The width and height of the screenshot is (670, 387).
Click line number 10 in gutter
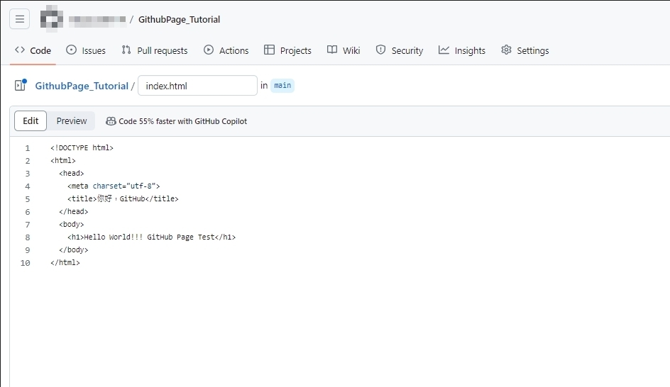point(26,263)
